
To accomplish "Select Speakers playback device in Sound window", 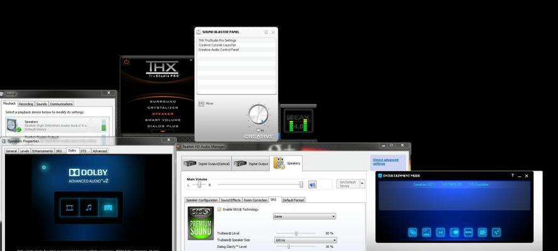I will [x=57, y=125].
